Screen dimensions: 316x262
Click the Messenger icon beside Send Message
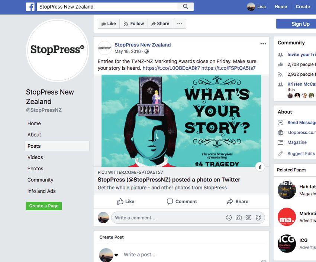tap(281, 123)
